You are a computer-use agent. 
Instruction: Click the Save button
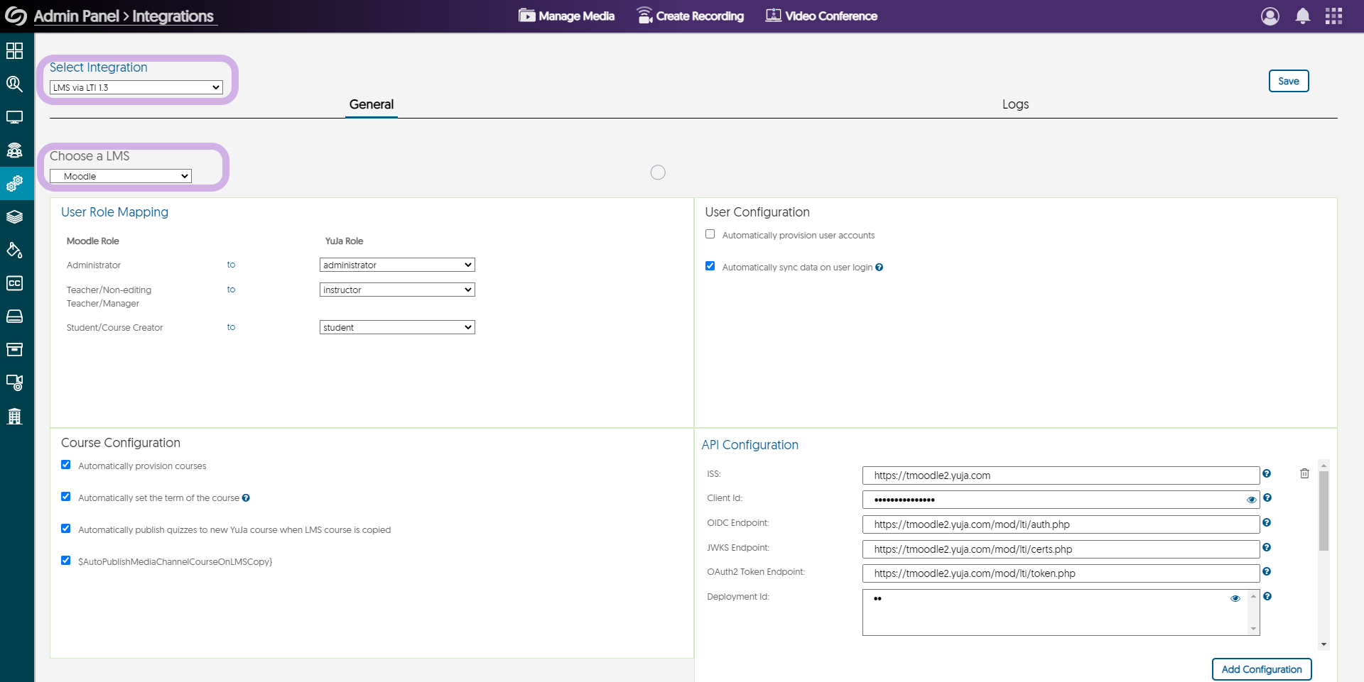click(x=1288, y=81)
